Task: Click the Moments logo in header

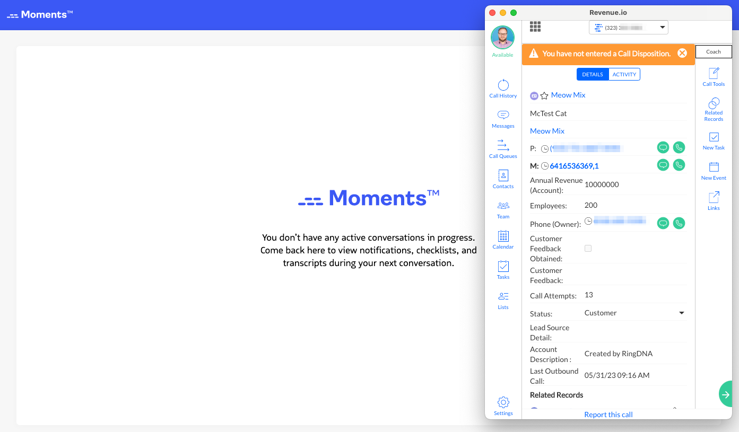Action: click(40, 14)
